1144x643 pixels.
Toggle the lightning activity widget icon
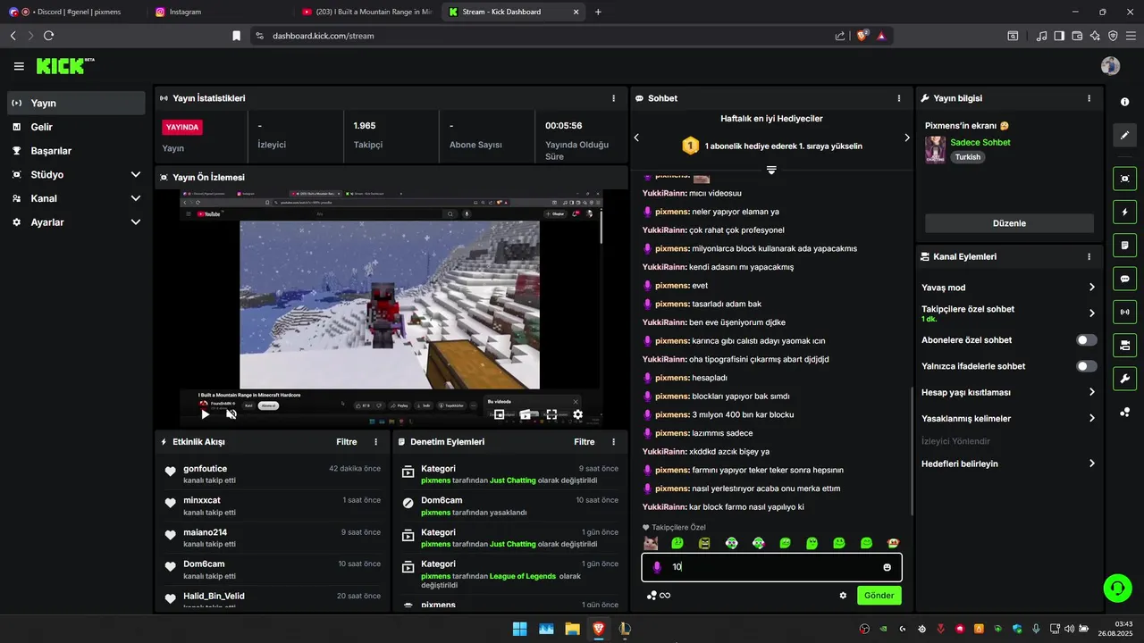click(1124, 213)
